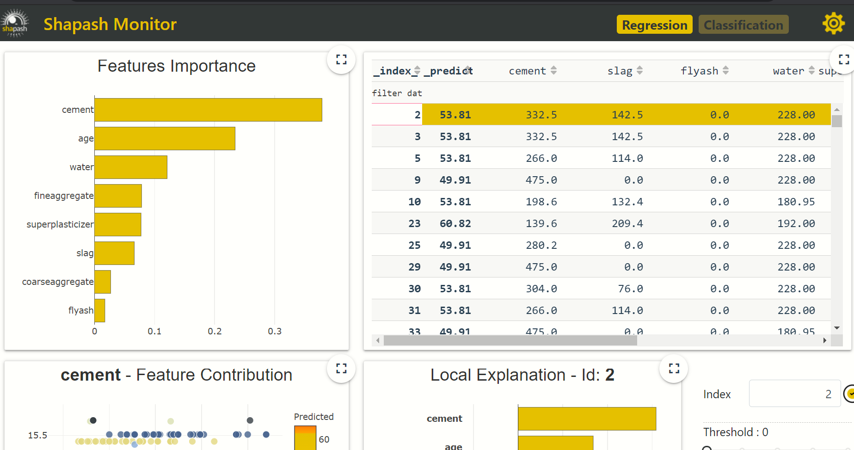This screenshot has width=854, height=450.
Task: Click the Shapash logo
Action: [15, 23]
